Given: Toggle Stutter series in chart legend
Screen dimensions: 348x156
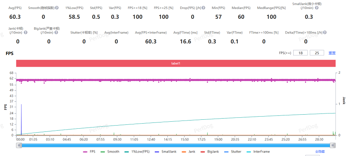Looking at the screenshot, I should 233,152.
